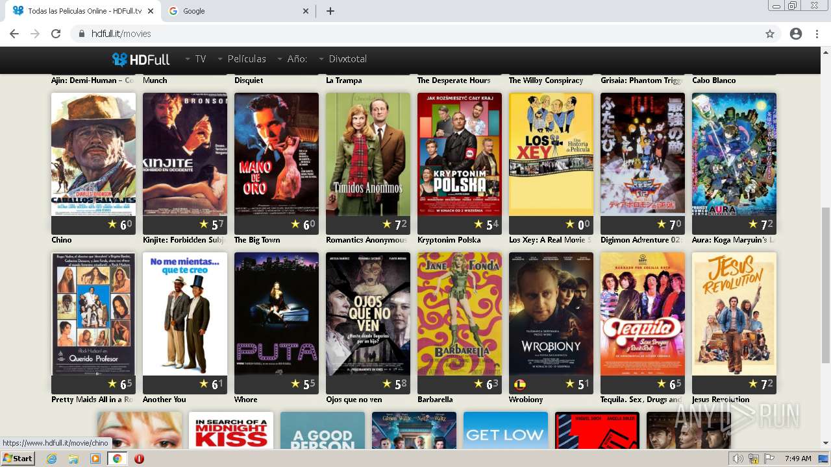Viewport: 831px width, 467px height.
Task: Open No me mientas que te creo poster
Action: point(185,314)
